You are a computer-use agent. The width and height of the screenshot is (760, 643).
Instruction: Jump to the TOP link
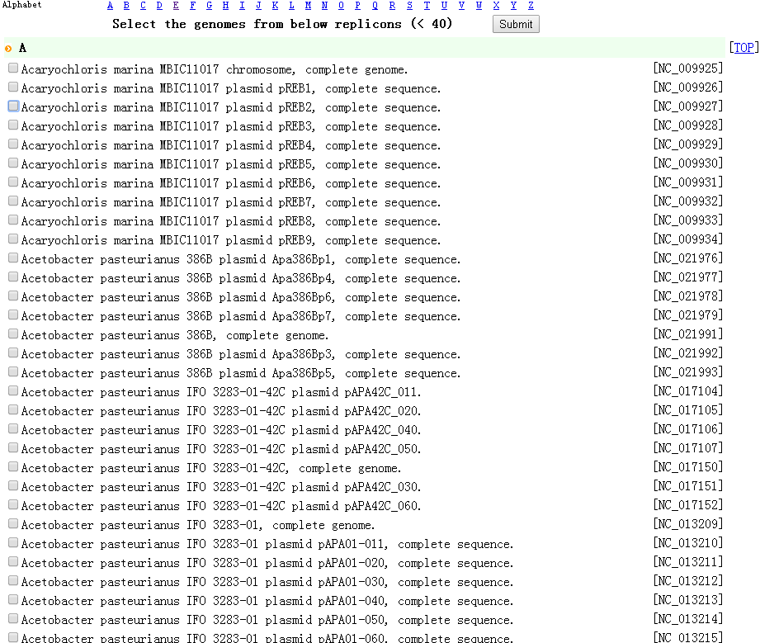pos(743,48)
